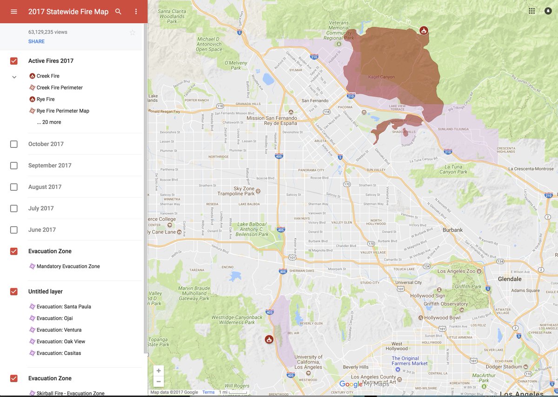Viewport: 558px width, 397px height.
Task: Open the three-dot more options menu
Action: pos(136,12)
